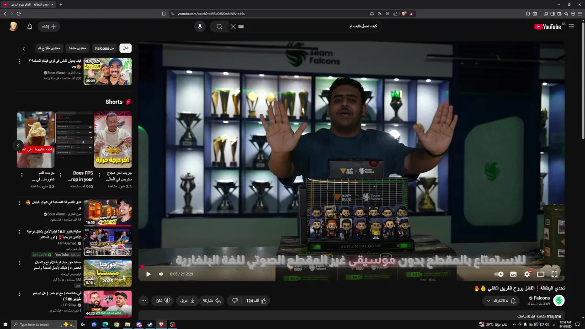585x329 pixels.
Task: Open options for the 35:09 video
Action: [19, 61]
